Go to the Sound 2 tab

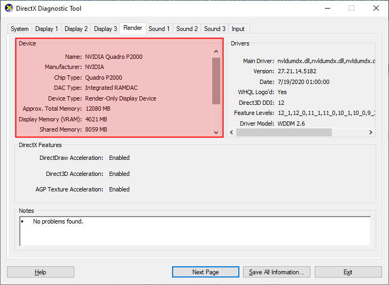point(187,29)
